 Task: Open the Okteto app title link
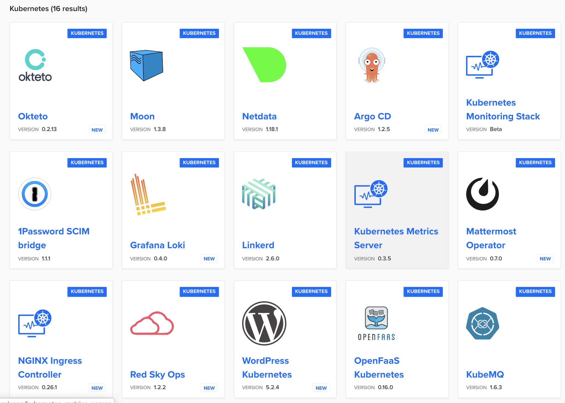coord(33,116)
